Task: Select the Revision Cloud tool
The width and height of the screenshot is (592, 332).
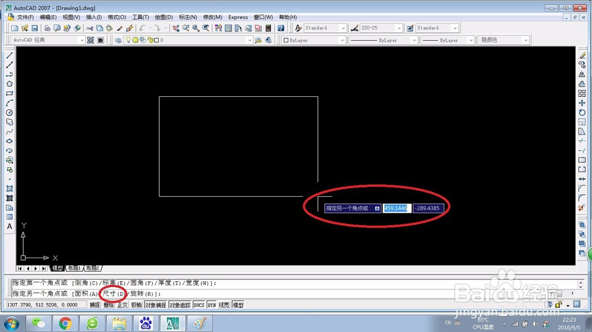Action: pos(9,122)
